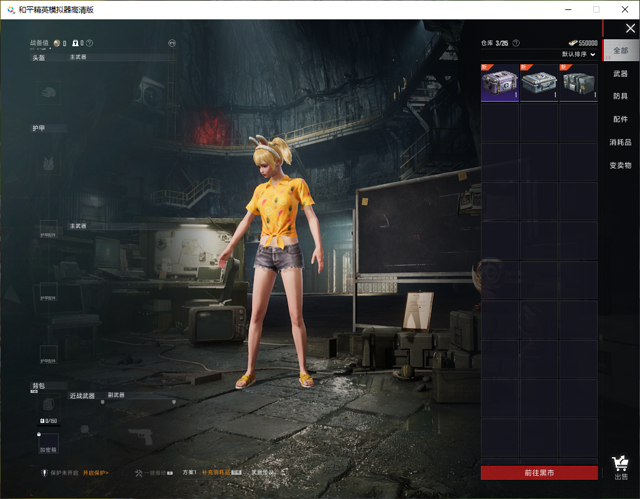Switch to the 全部 category tab

(621, 50)
